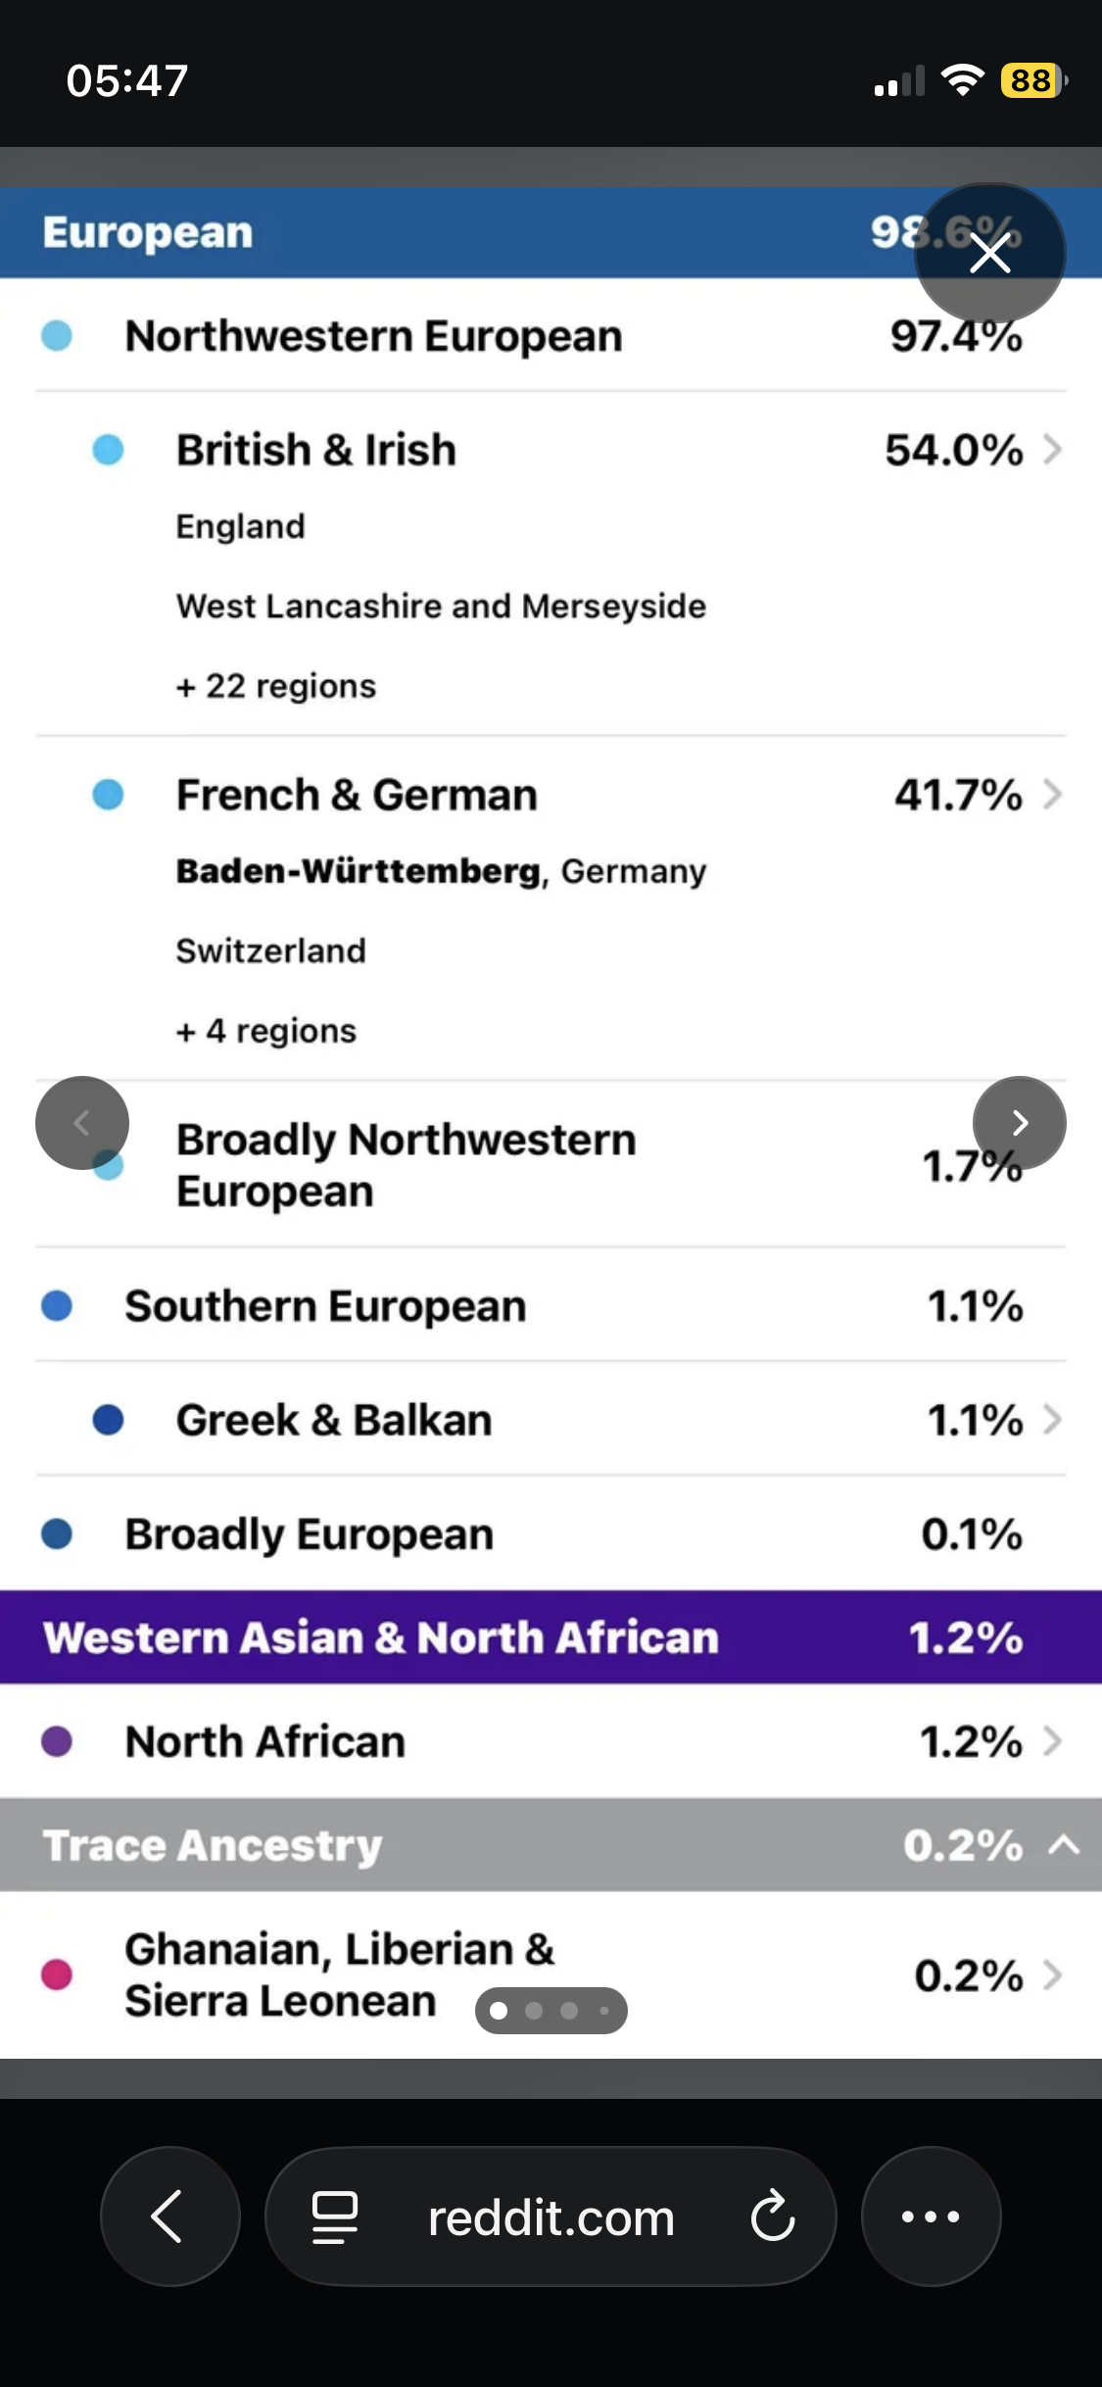Open the browser more options menu
1102x2387 pixels.
pos(931,2216)
